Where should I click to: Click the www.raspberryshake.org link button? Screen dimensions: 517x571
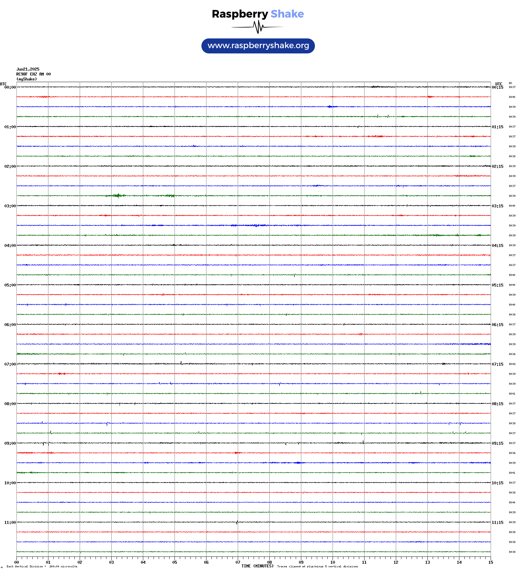(258, 46)
